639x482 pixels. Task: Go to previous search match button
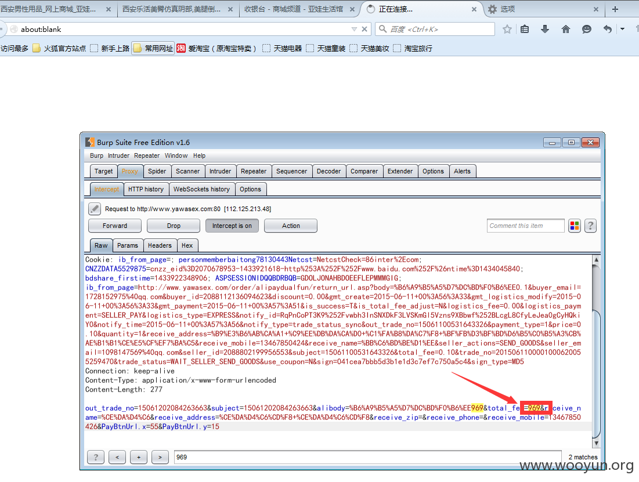pos(117,457)
